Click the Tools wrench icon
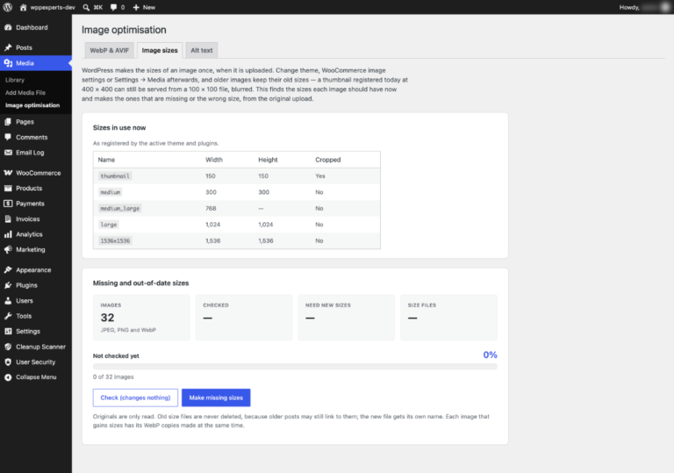This screenshot has height=473, width=674. (x=8, y=316)
